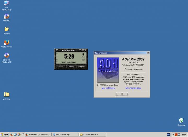The image size is (188, 137).
Task: Expand hidden system tray icons chevron
Action: [173, 135]
